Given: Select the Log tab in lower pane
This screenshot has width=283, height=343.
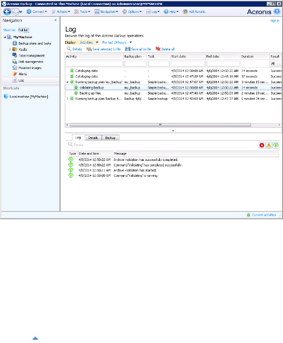Looking at the screenshot, I should 78,137.
